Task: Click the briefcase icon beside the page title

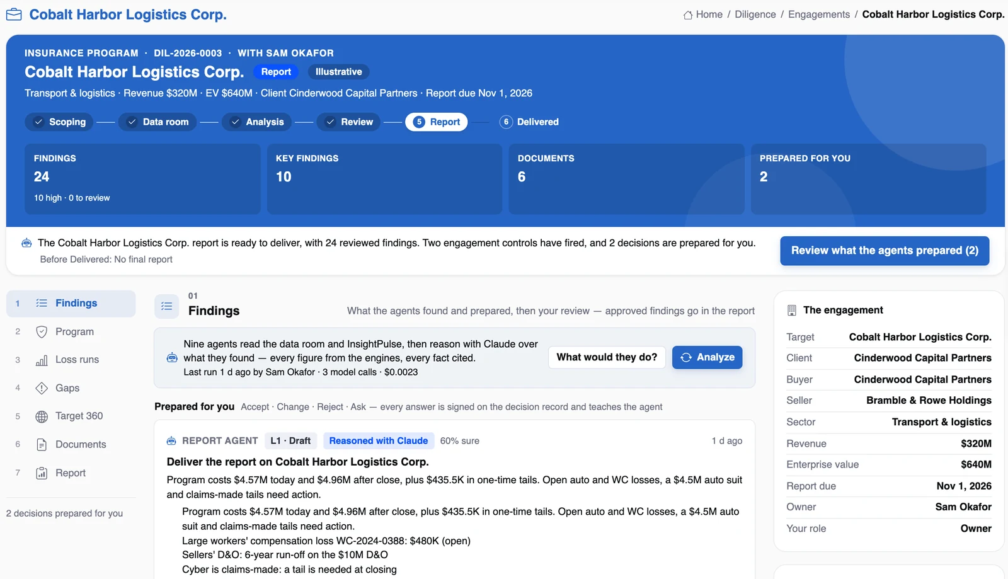Action: tap(14, 14)
